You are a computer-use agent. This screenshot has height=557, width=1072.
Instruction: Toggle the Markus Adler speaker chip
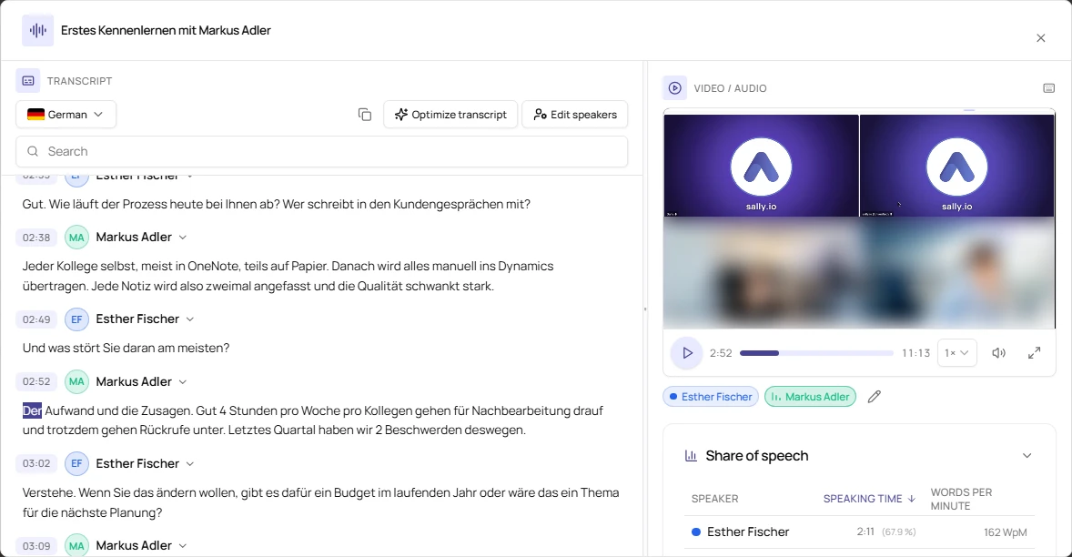[810, 397]
